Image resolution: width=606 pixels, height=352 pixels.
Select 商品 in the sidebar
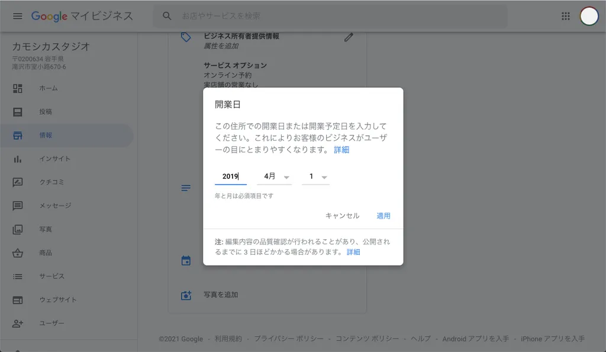coord(66,253)
